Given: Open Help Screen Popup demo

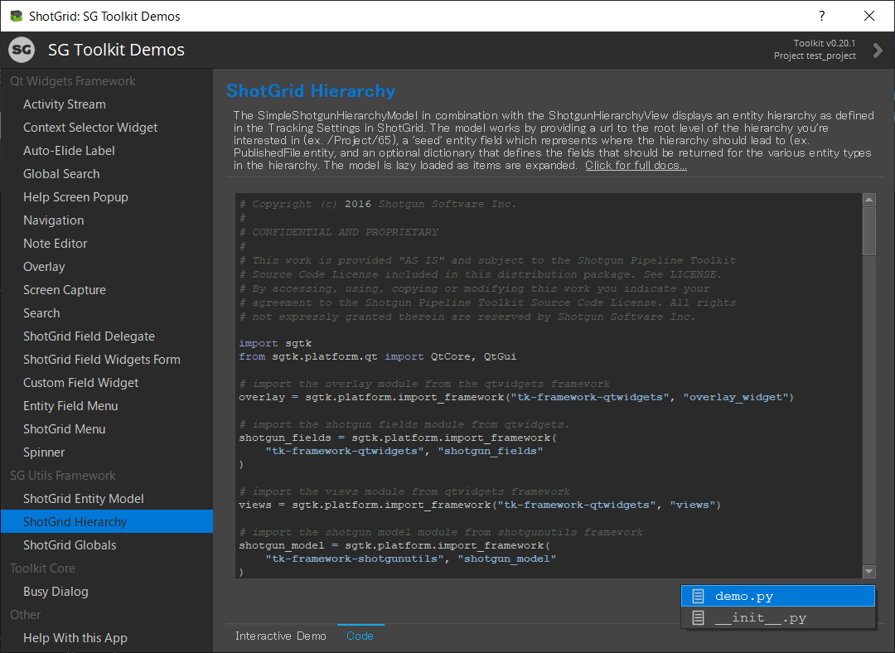Looking at the screenshot, I should [x=75, y=197].
